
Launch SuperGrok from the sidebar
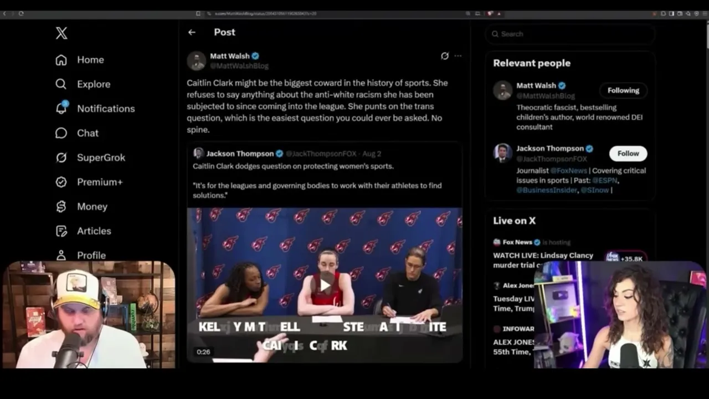pyautogui.click(x=90, y=157)
